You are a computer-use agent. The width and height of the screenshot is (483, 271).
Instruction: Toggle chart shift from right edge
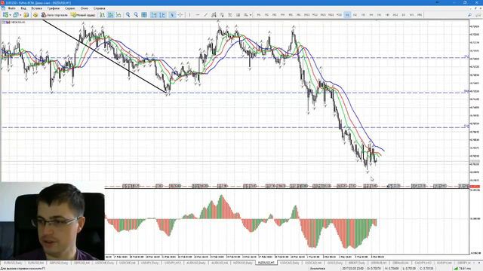[162, 15]
